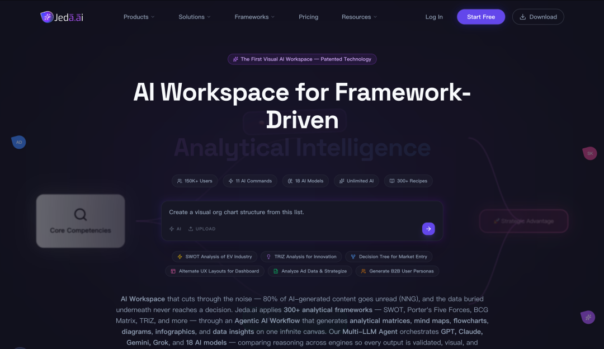
Task: Click the document icon on Ad Data chip
Action: click(276, 271)
